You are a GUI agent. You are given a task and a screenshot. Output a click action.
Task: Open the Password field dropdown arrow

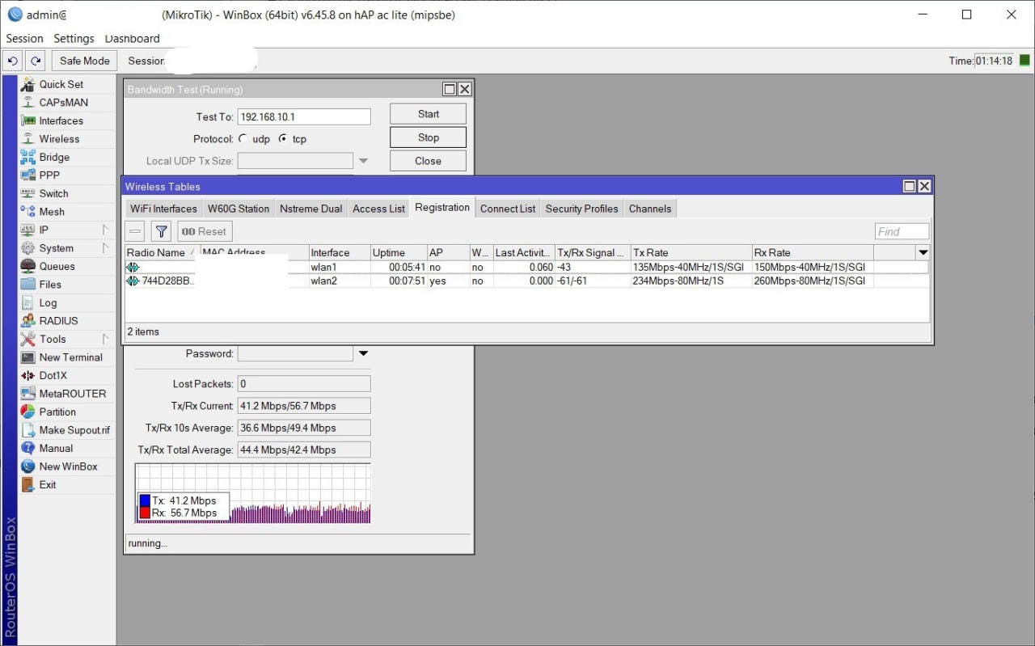(363, 353)
